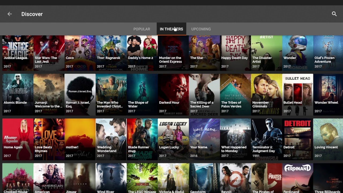The width and height of the screenshot is (343, 193).
Task: Select the In Theaters tab
Action: (171, 29)
